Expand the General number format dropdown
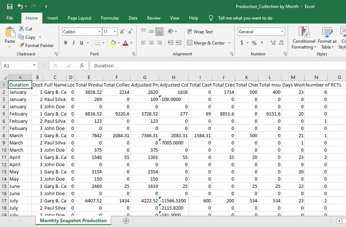346x227 pixels. pos(283,32)
